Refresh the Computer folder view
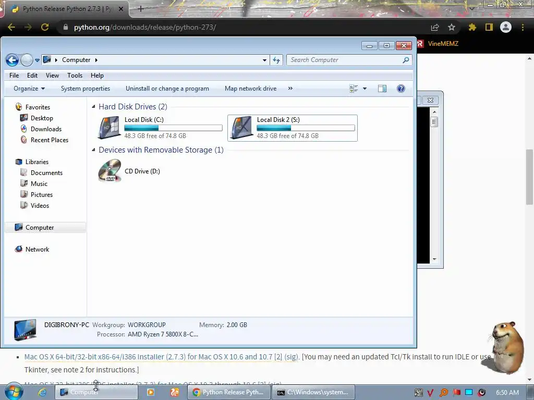The height and width of the screenshot is (400, 534). point(276,60)
